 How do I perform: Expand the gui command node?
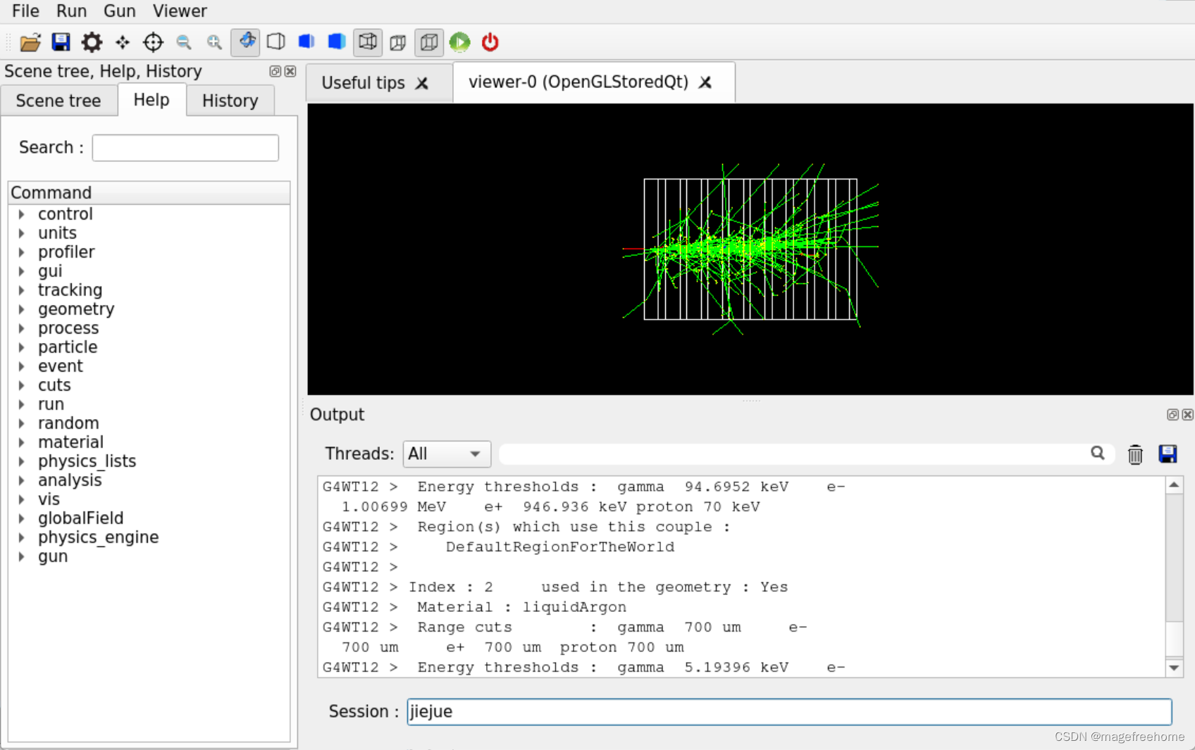pyautogui.click(x=22, y=271)
